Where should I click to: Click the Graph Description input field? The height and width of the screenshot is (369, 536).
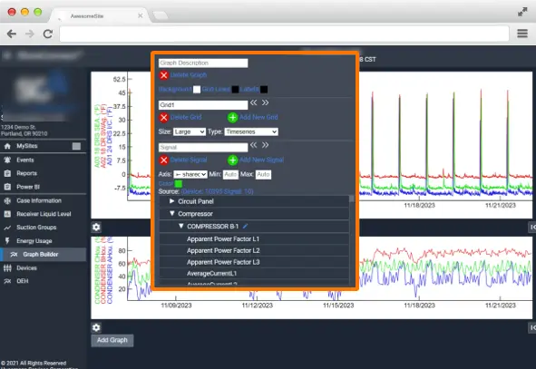point(203,63)
